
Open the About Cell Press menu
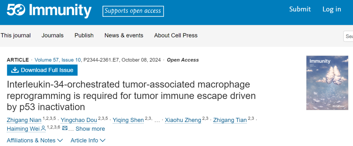coord(176,36)
